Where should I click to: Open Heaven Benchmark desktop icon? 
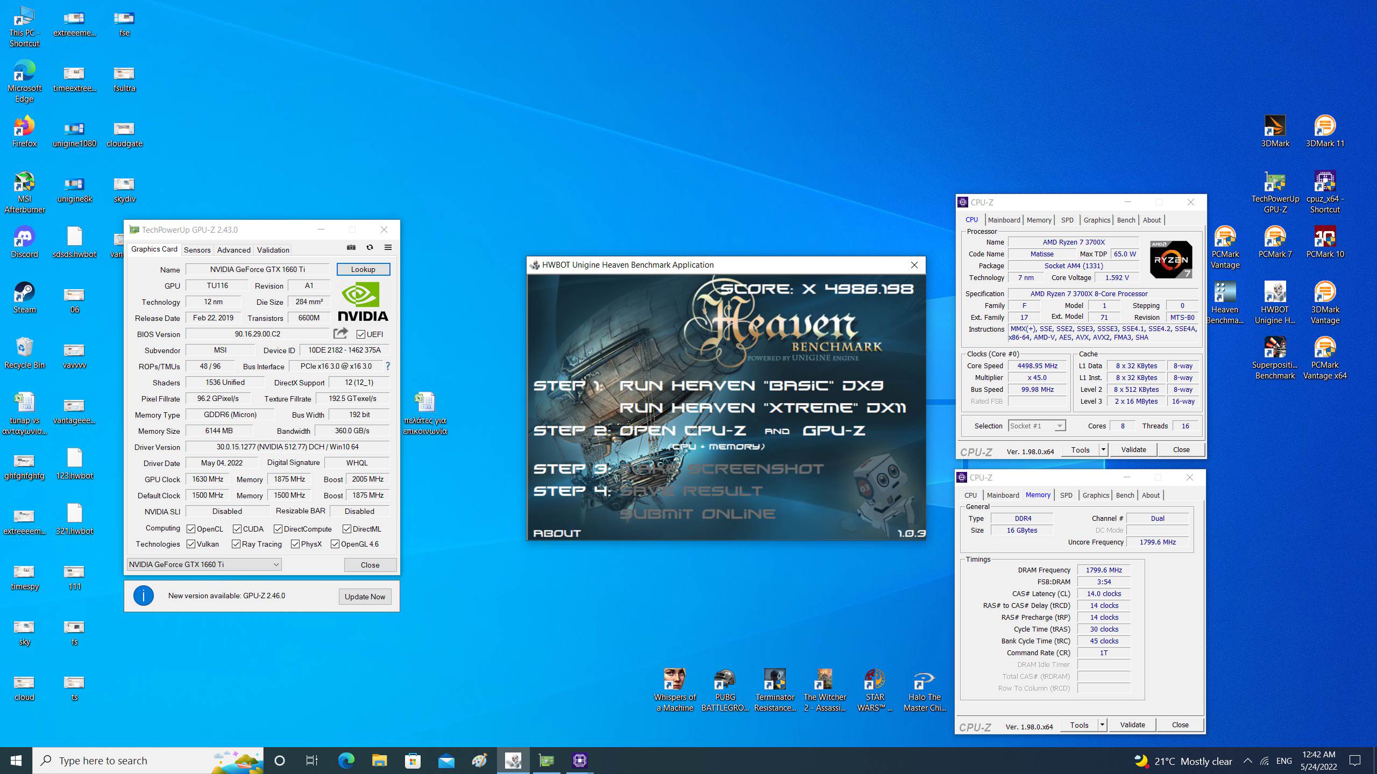point(1225,303)
